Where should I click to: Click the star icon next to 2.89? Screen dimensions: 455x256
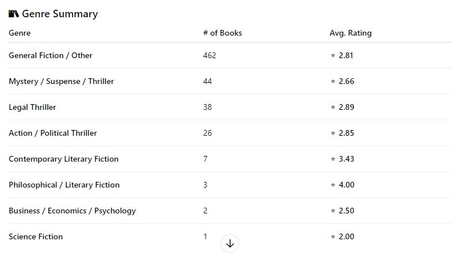tap(333, 108)
